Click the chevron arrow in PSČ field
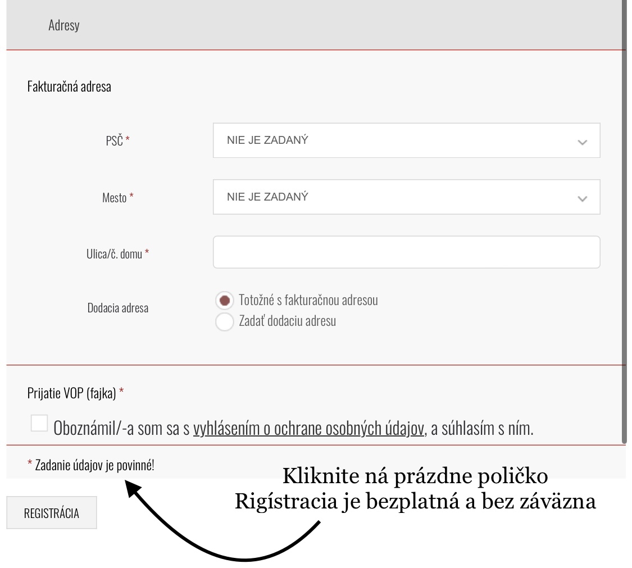 pyautogui.click(x=582, y=142)
